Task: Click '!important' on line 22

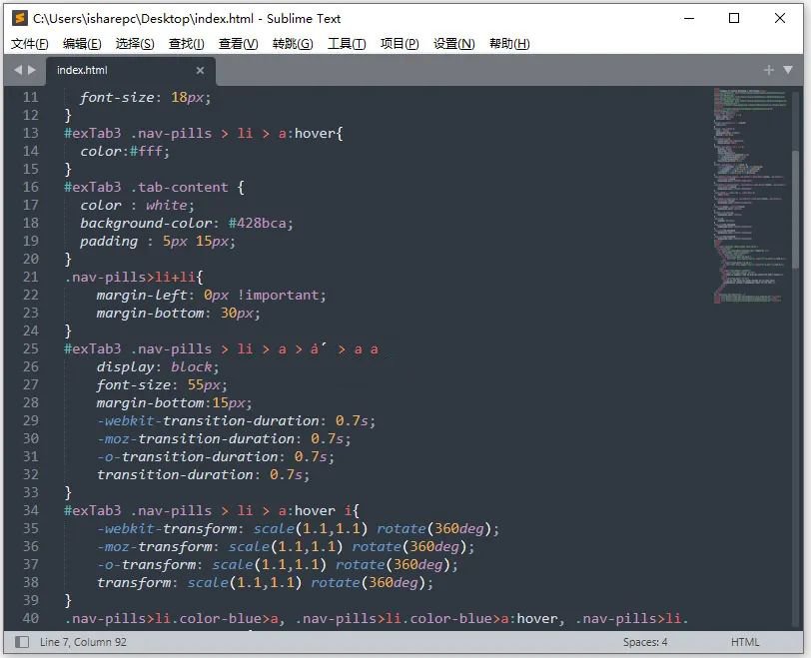Action: tap(279, 296)
